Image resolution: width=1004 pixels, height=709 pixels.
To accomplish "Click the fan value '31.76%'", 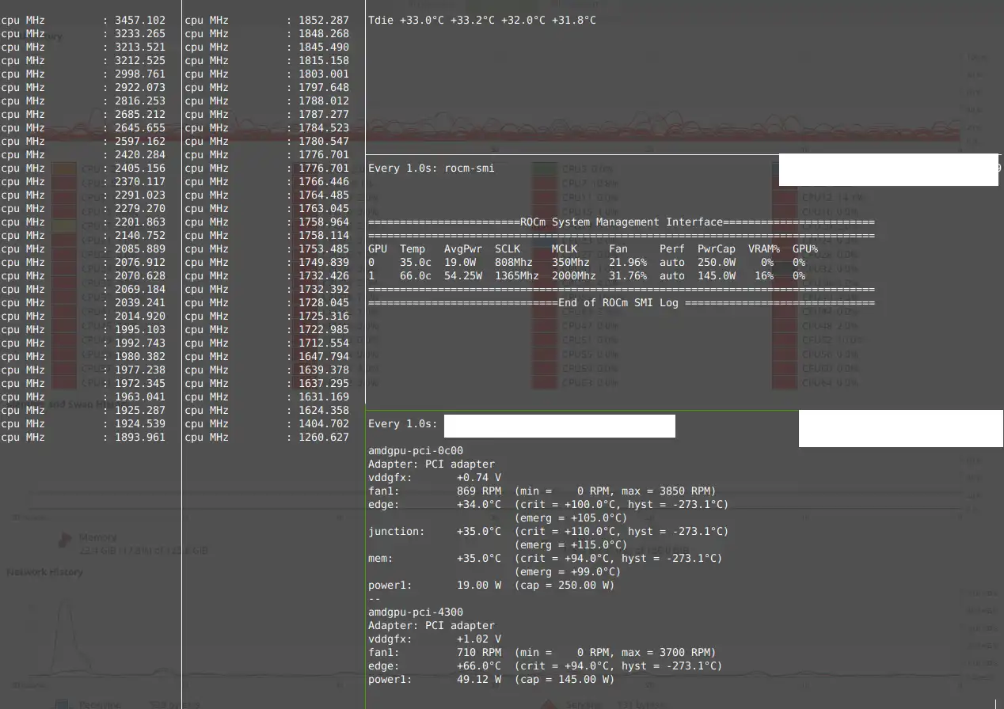I will pyautogui.click(x=628, y=275).
